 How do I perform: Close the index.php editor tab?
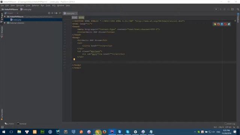[x=76, y=13]
